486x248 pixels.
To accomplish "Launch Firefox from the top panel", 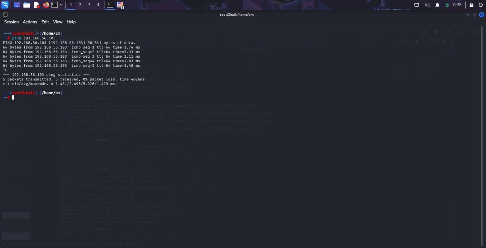I will (x=46, y=5).
